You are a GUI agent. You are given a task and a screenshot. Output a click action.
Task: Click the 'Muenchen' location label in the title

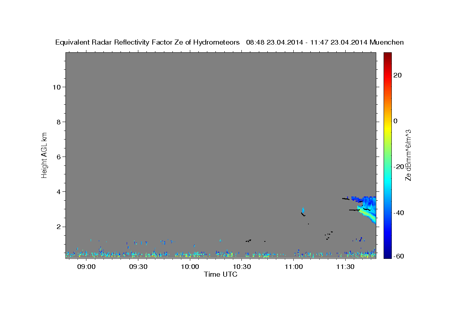coord(387,43)
